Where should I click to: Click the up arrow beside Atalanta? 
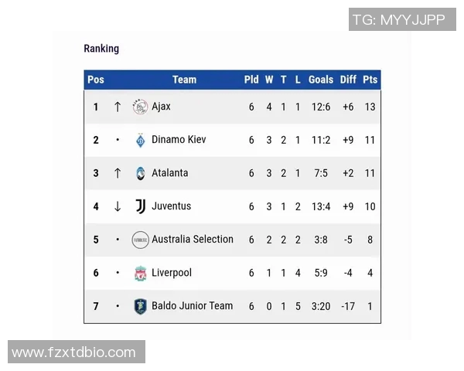pos(118,173)
